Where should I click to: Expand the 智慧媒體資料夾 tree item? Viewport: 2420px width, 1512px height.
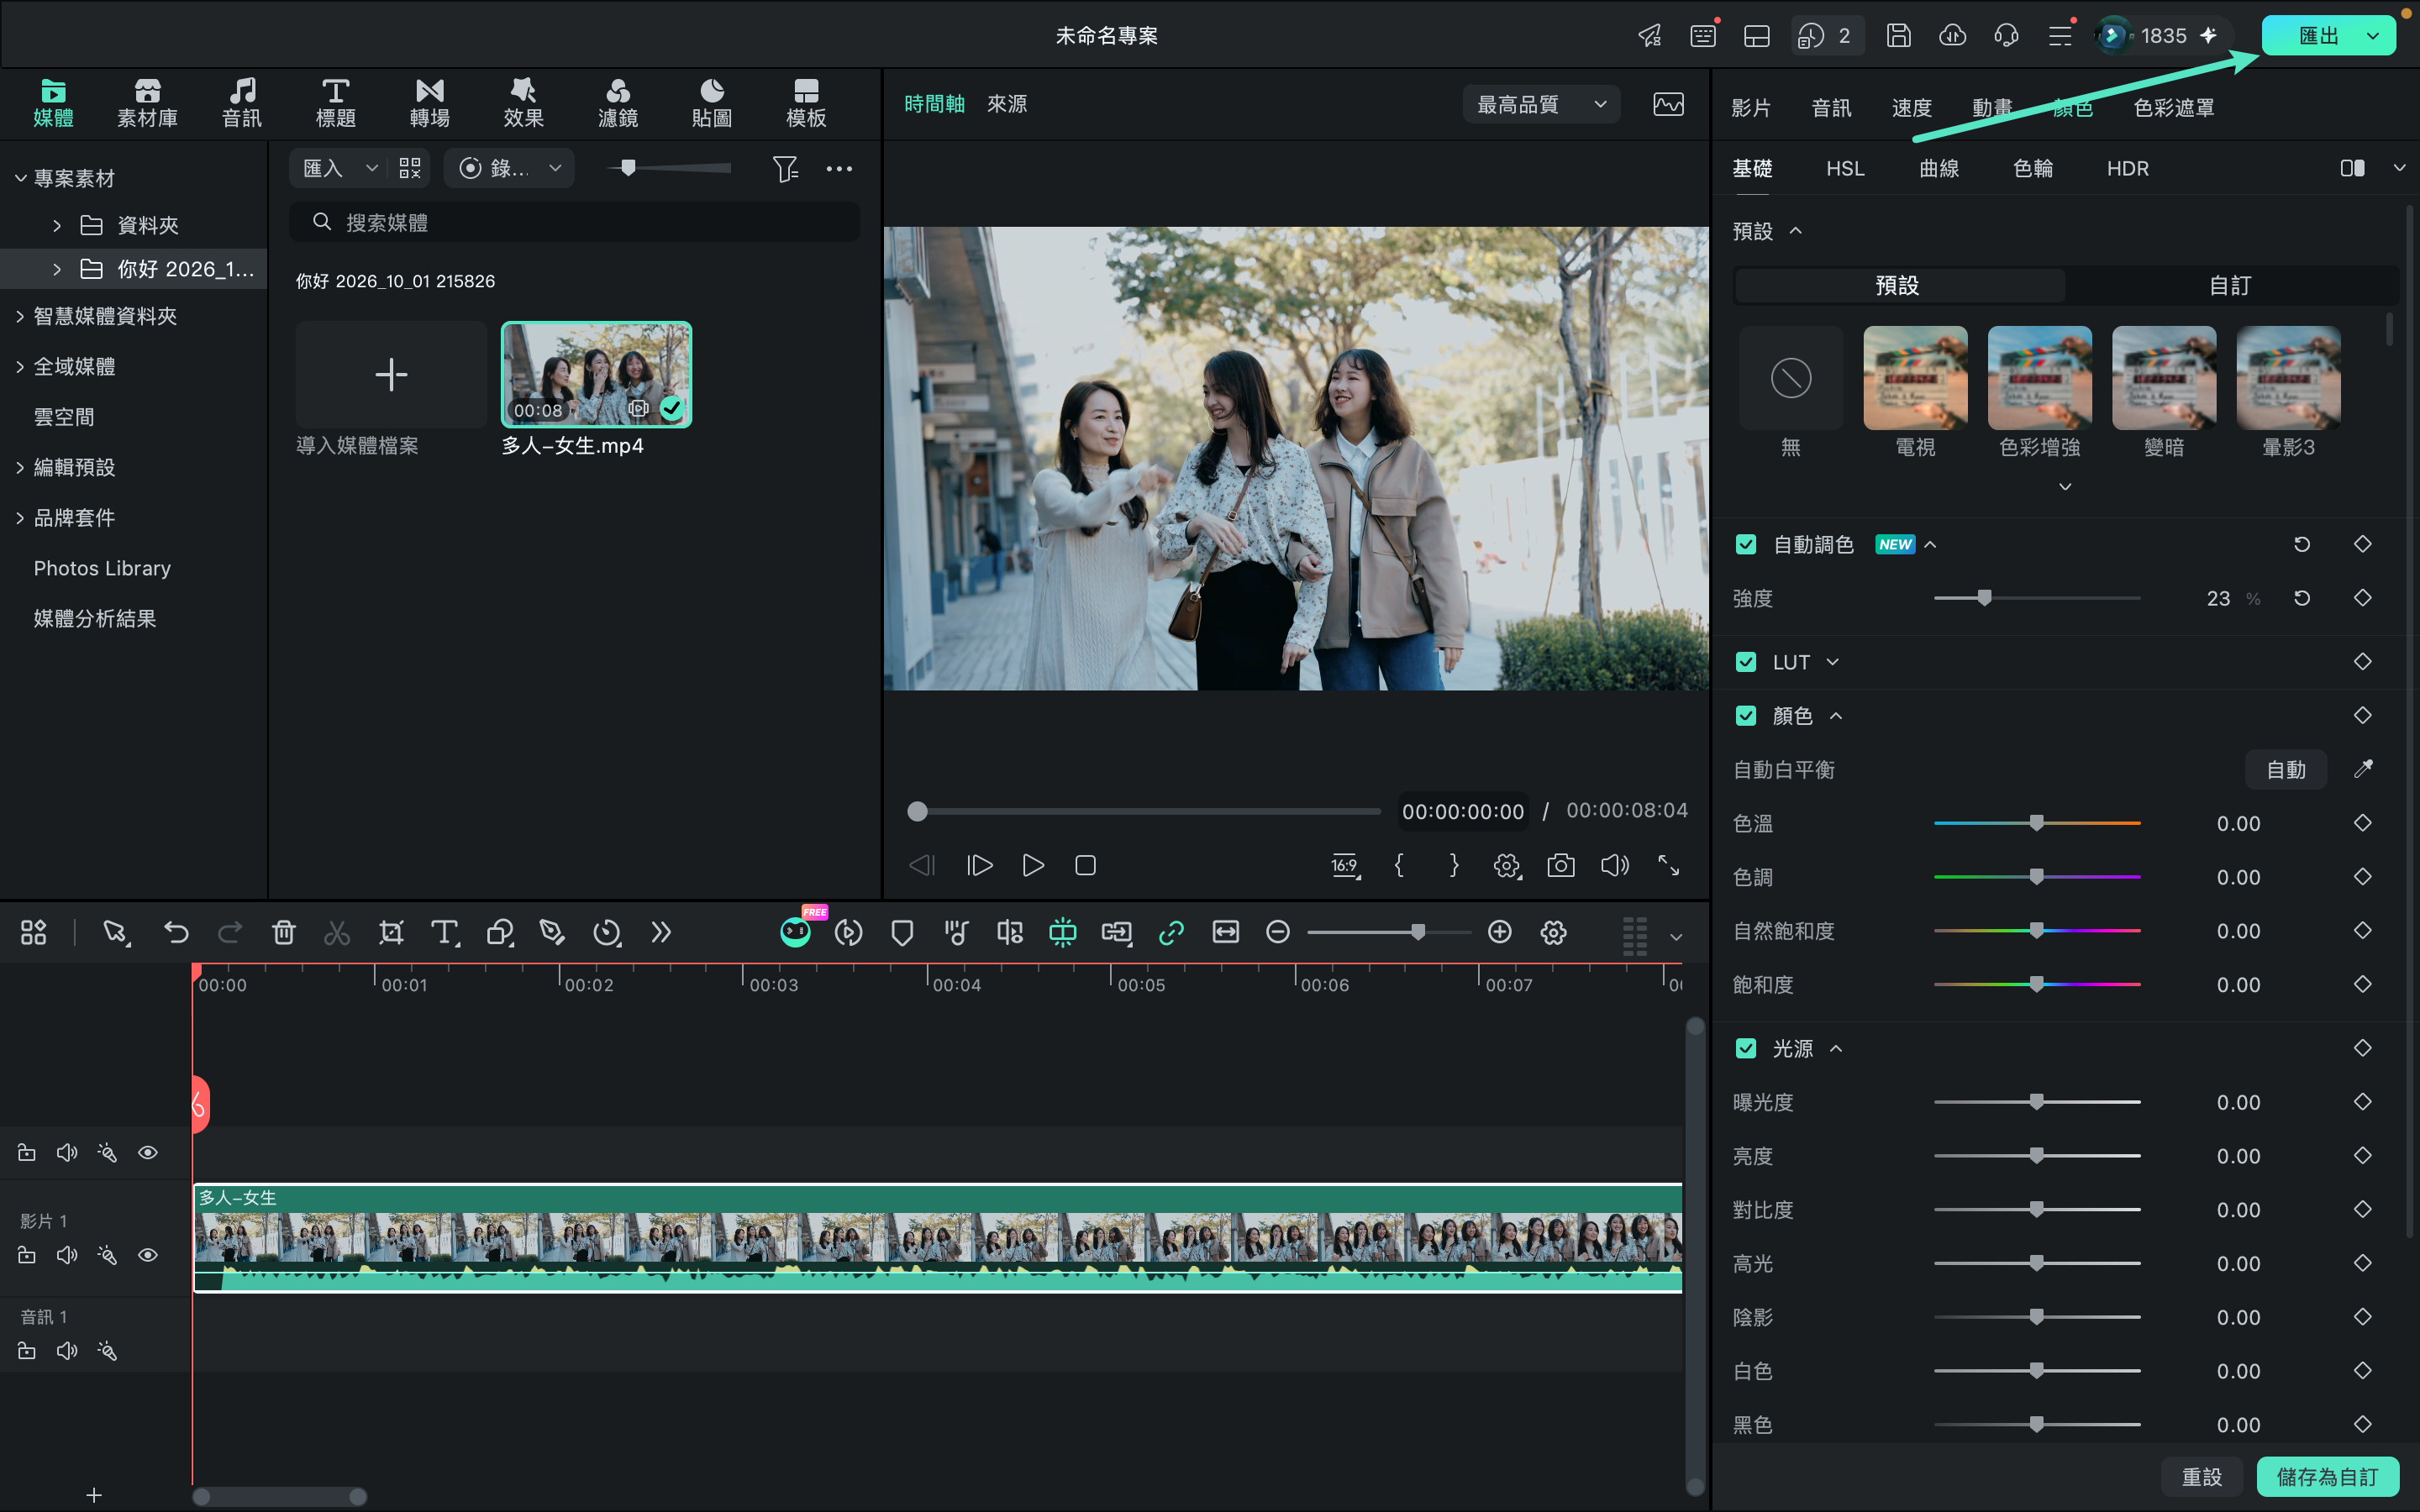pyautogui.click(x=20, y=316)
